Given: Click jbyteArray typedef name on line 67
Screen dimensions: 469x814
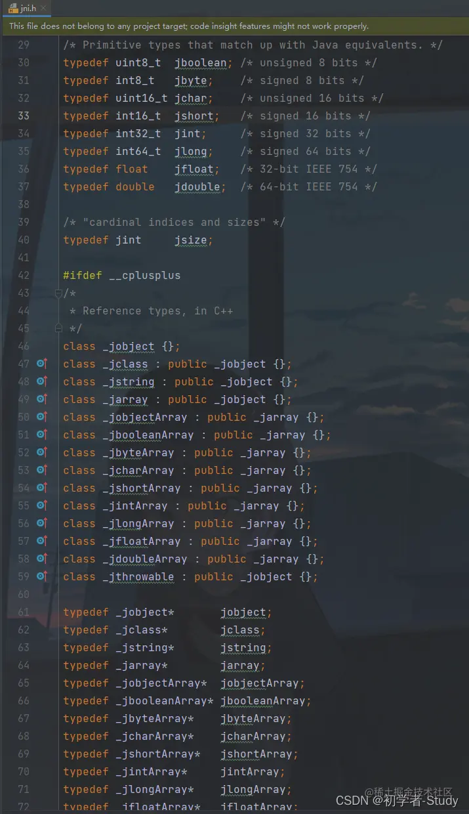Looking at the screenshot, I should pyautogui.click(x=253, y=719).
